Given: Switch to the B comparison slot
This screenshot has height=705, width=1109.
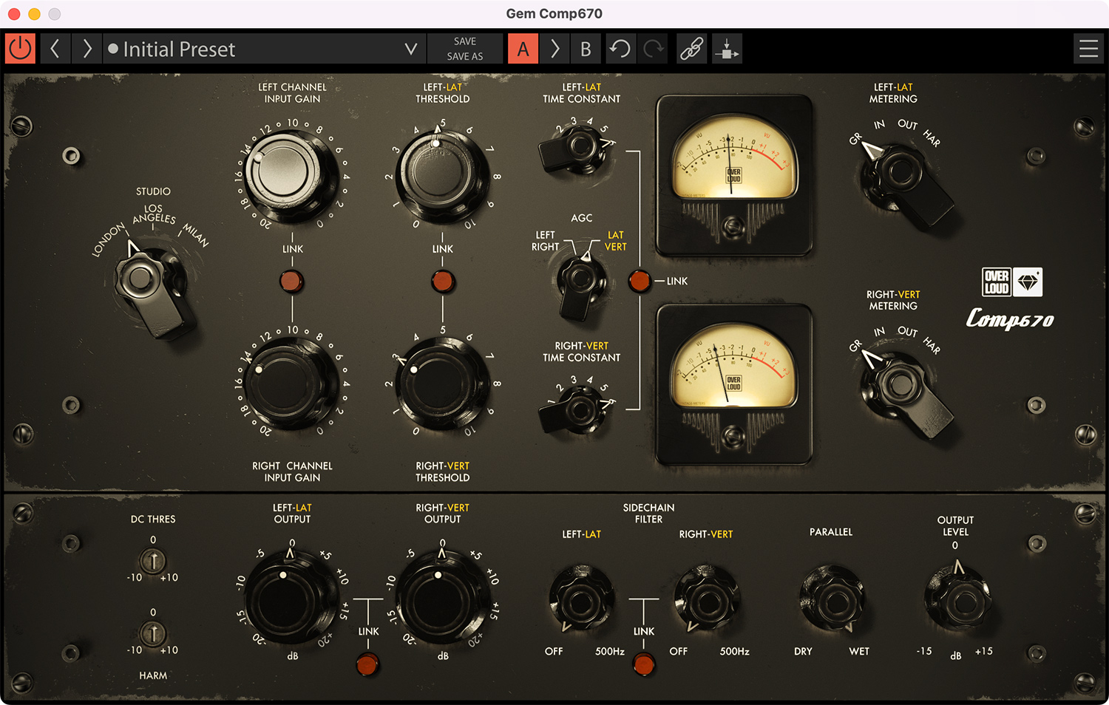Looking at the screenshot, I should [x=586, y=49].
